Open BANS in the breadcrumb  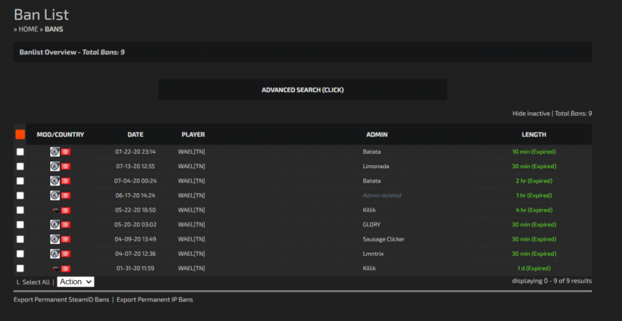pyautogui.click(x=53, y=29)
